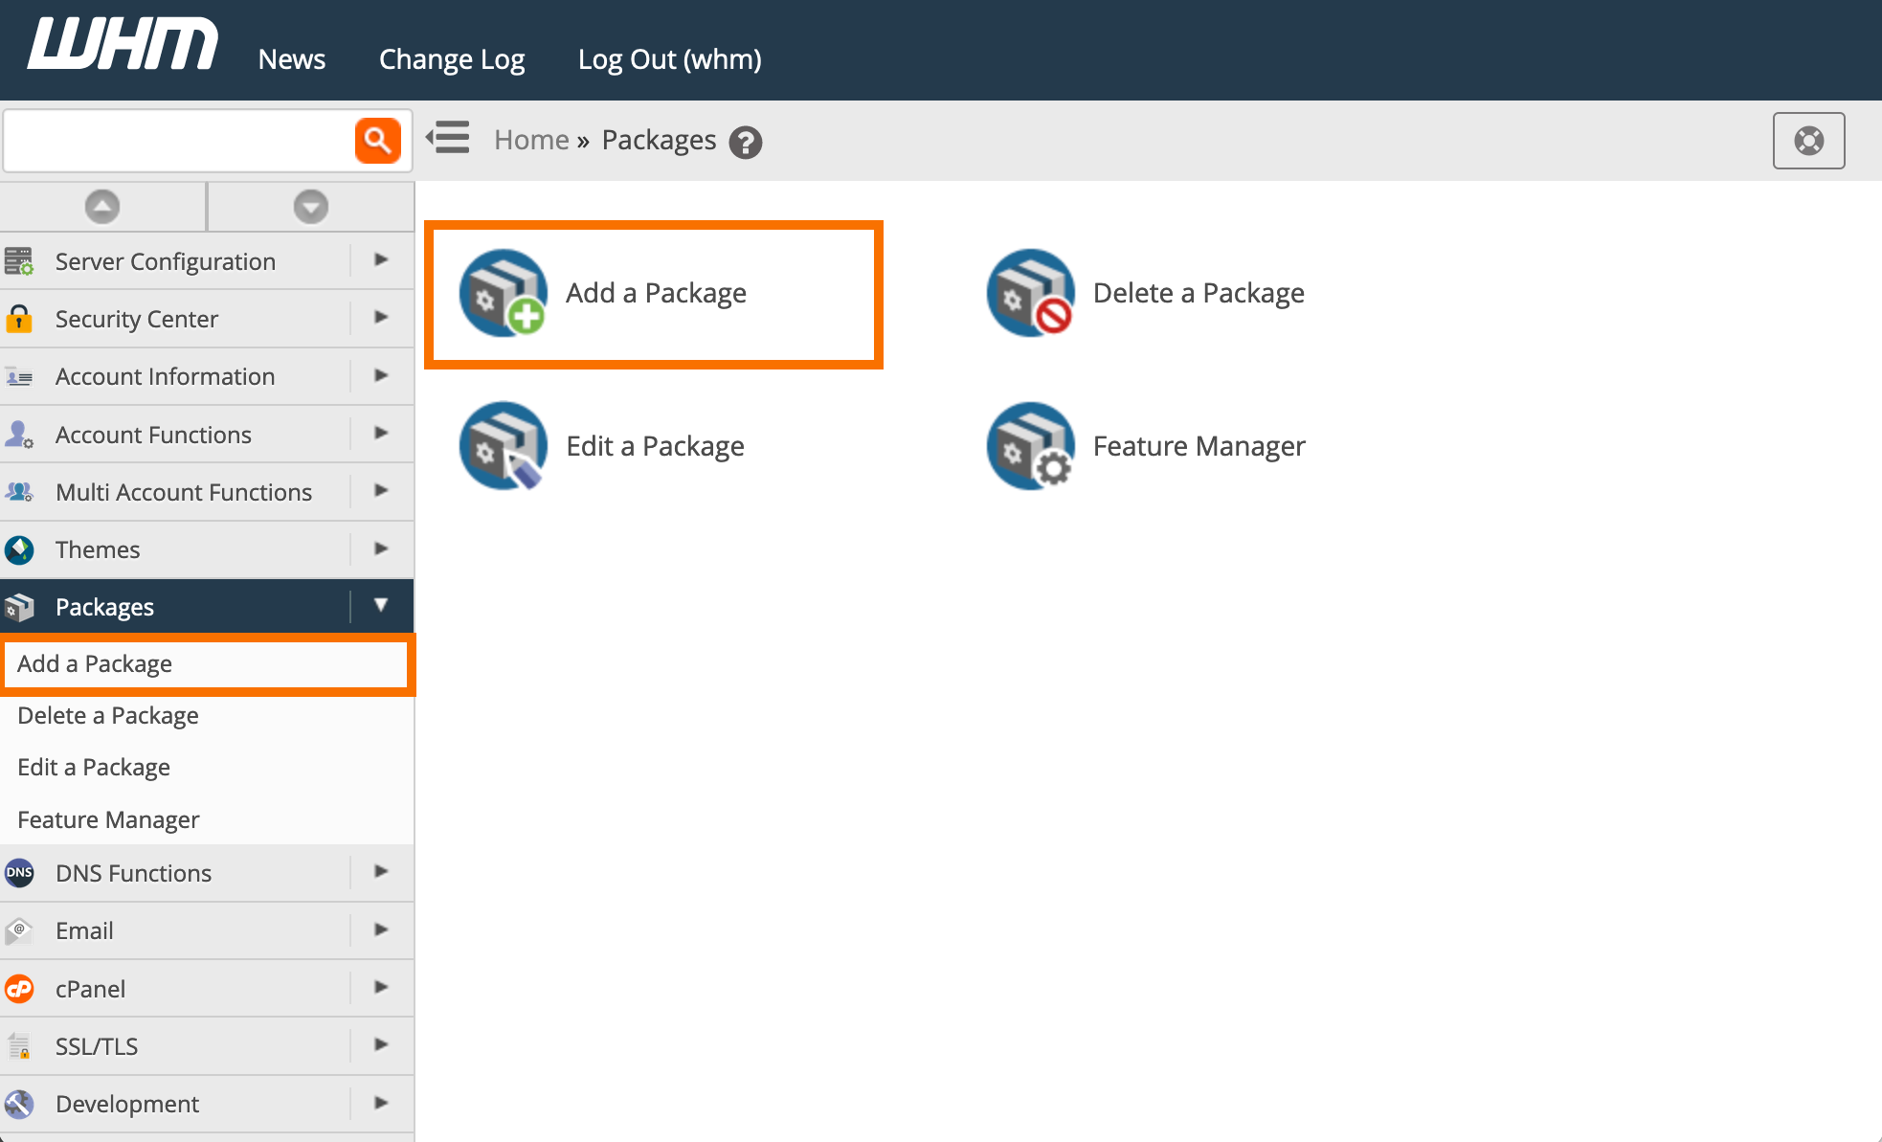Expand the Themes arrow
The height and width of the screenshot is (1142, 1882).
(381, 549)
